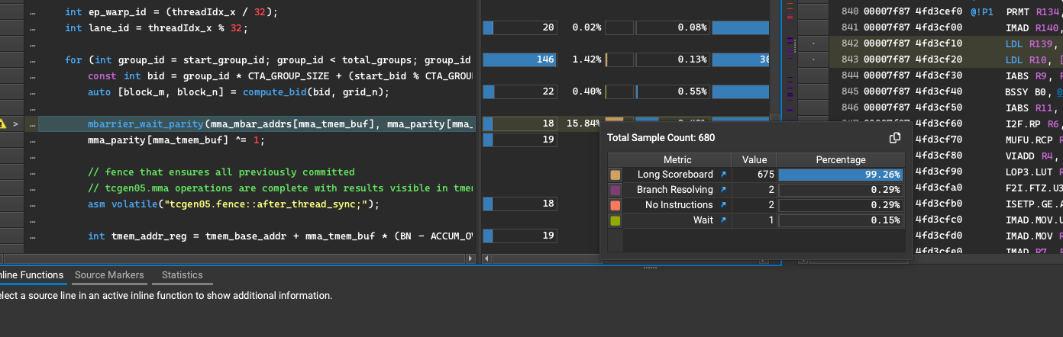Click the ellipsis cell beside auto block_m line

[x=32, y=91]
